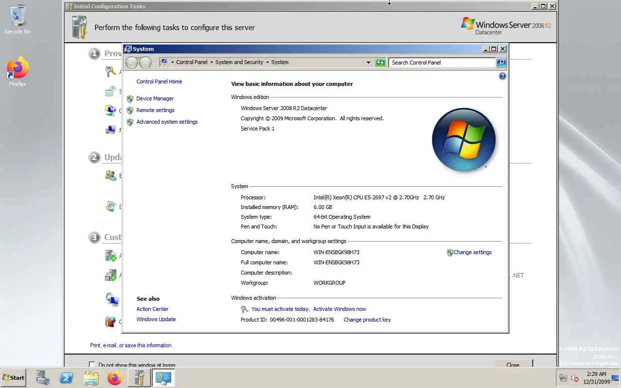Refresh the System control panel page
The width and height of the screenshot is (621, 388).
[380, 62]
